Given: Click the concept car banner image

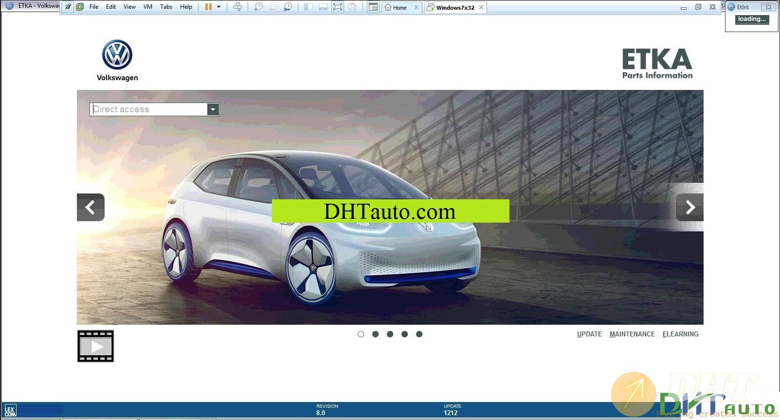Looking at the screenshot, I should pyautogui.click(x=390, y=207).
